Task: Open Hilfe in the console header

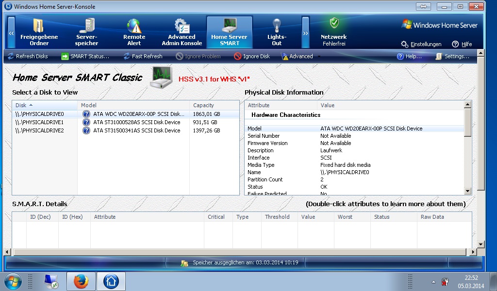Action: (x=462, y=44)
